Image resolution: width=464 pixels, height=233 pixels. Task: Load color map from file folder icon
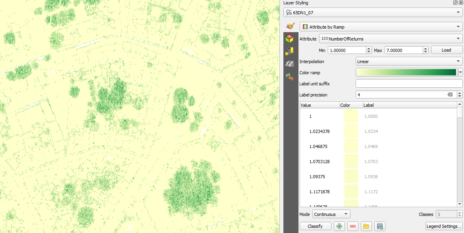pyautogui.click(x=366, y=226)
